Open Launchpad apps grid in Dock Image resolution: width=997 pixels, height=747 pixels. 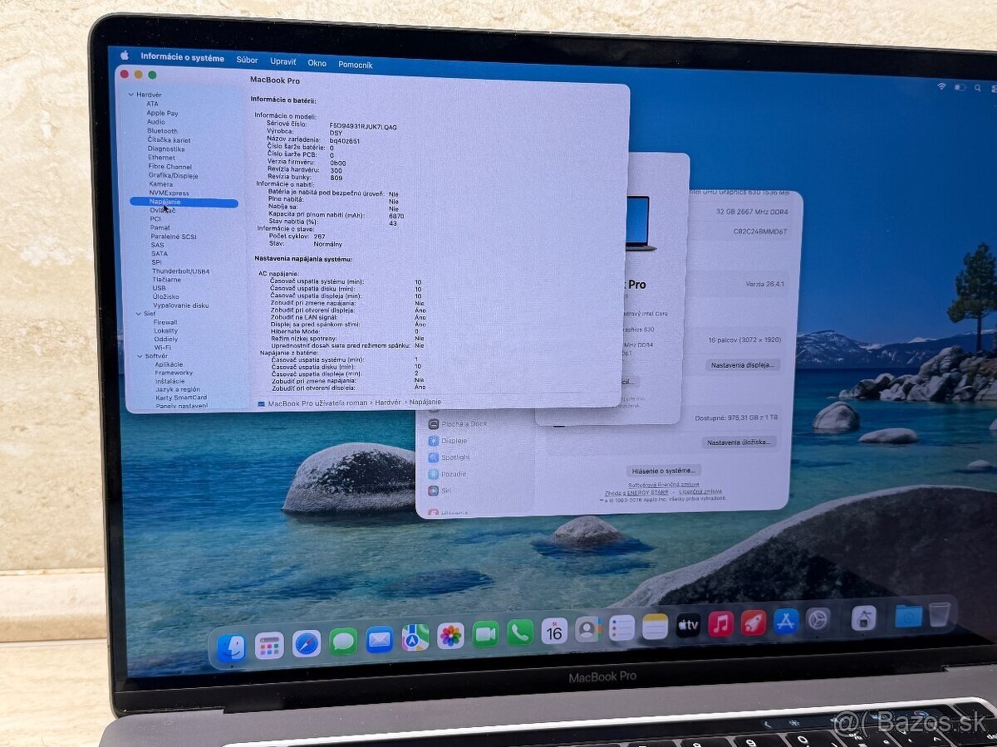269,645
